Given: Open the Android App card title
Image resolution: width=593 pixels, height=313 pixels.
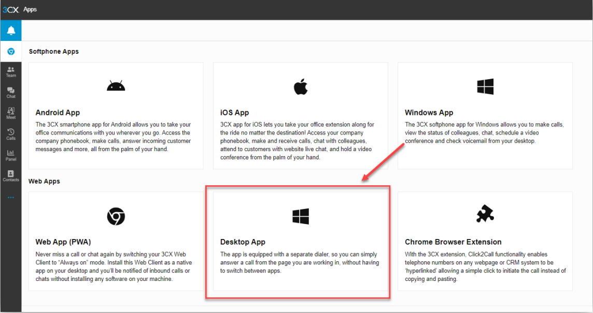Looking at the screenshot, I should (x=58, y=112).
